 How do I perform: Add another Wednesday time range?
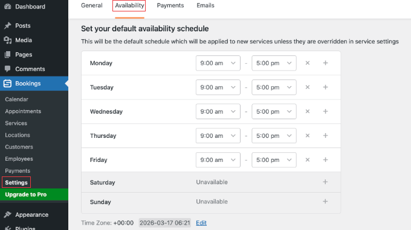pos(325,111)
